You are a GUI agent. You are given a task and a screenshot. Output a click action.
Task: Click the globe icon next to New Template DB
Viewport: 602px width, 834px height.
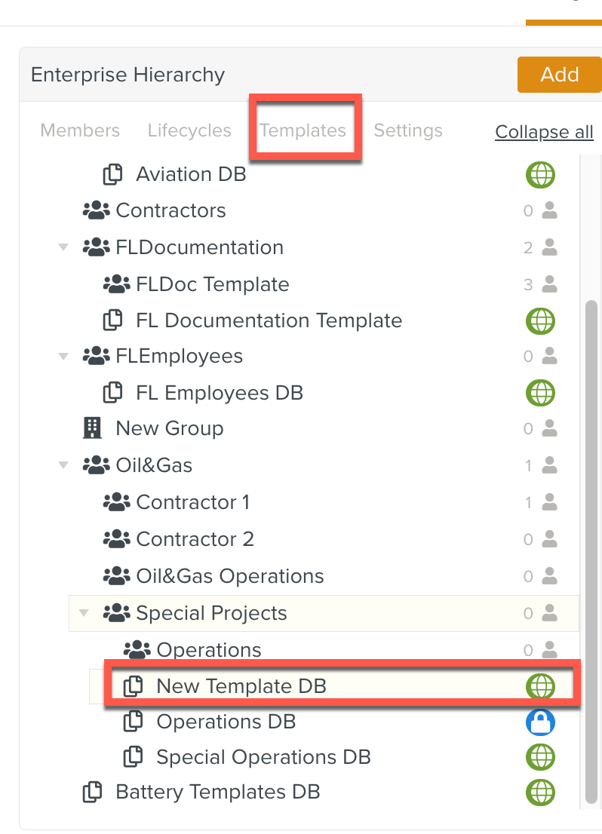click(540, 686)
